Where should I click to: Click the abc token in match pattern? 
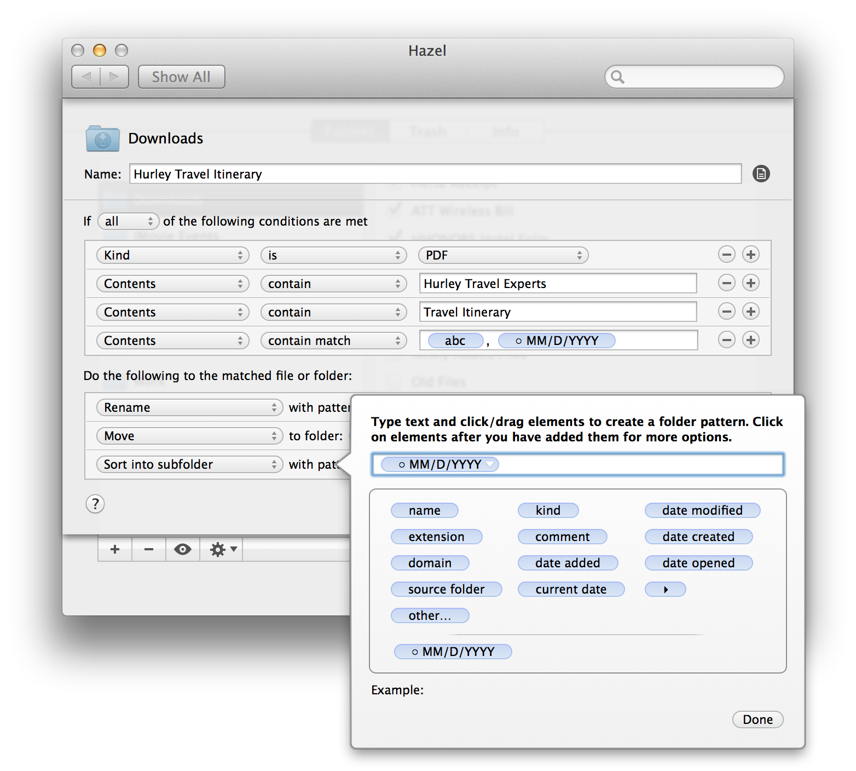click(x=455, y=341)
